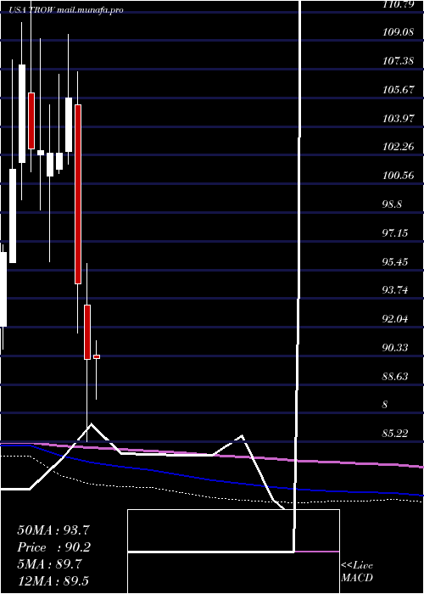Click the 110.79 price axis label
The width and height of the screenshot is (424, 594).
point(398,4)
